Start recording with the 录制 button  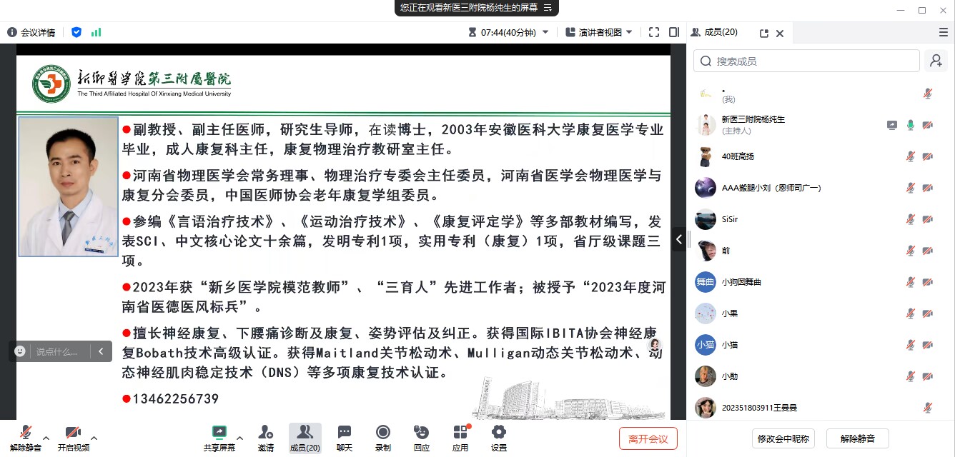[383, 437]
